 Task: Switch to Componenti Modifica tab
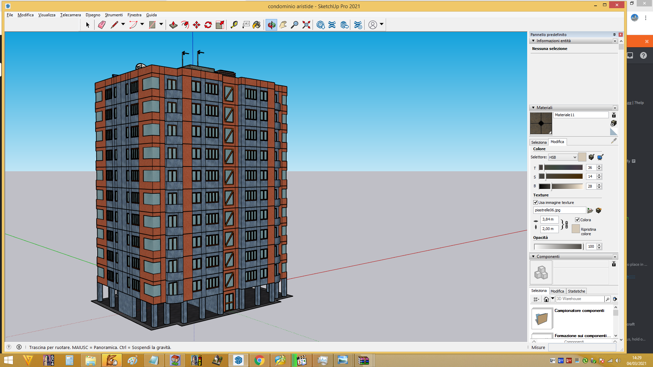557,291
